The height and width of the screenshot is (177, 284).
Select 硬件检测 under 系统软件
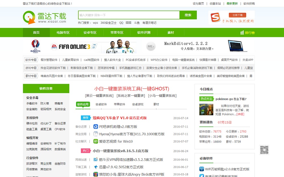click(x=32, y=123)
